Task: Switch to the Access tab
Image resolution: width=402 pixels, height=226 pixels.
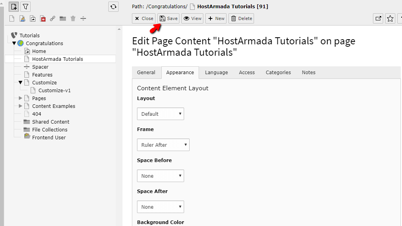Action: pos(247,73)
